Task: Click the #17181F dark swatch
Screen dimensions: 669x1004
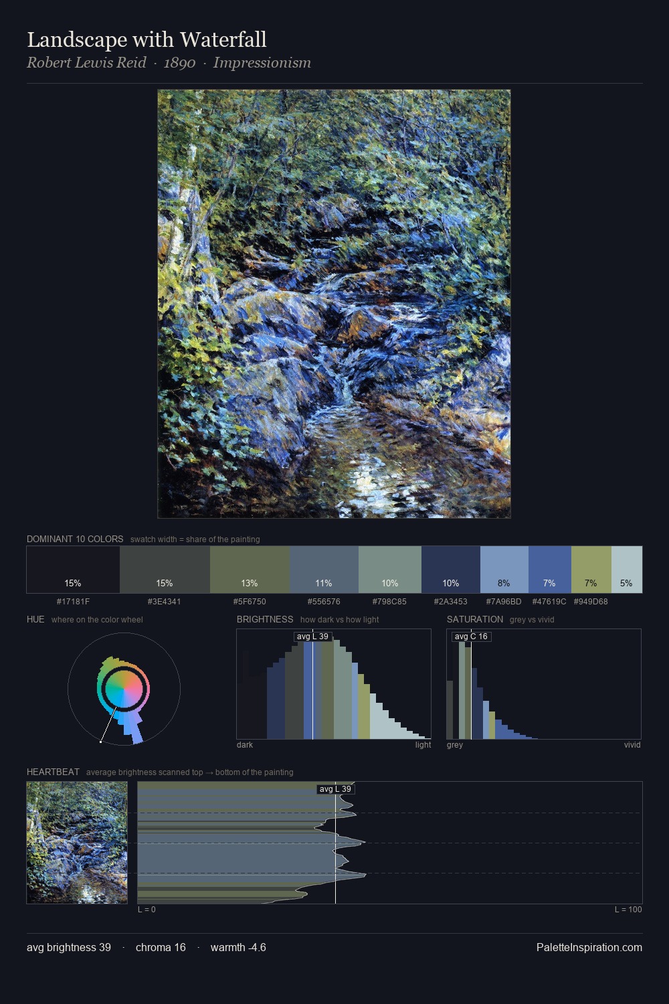Action: pyautogui.click(x=73, y=570)
